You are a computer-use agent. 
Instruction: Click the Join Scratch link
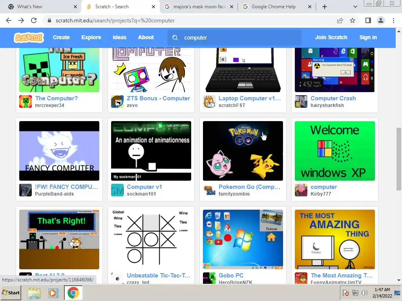[331, 37]
